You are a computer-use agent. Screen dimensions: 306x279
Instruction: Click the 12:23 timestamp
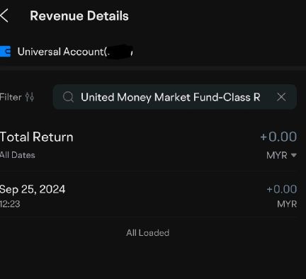[10, 204]
